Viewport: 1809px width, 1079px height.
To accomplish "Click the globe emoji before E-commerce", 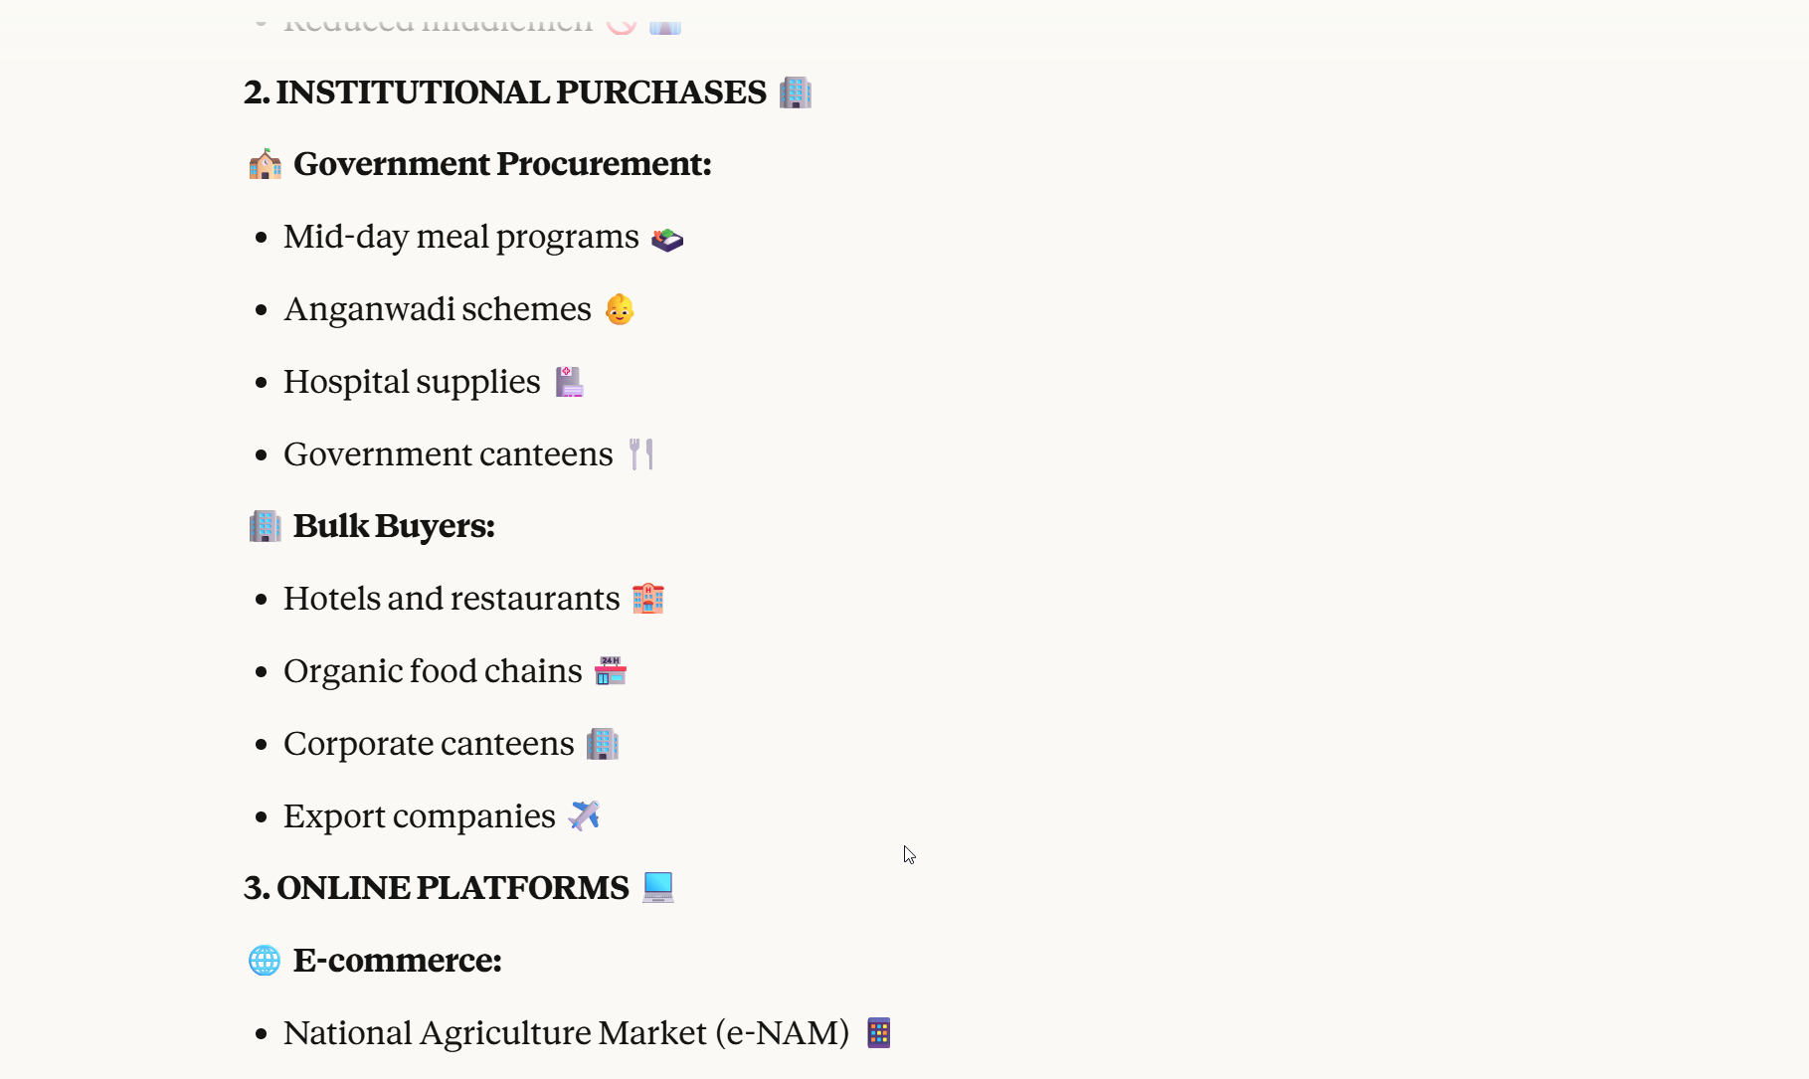I will point(265,961).
